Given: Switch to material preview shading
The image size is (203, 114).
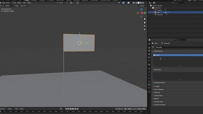Looking at the screenshot, I should click(x=141, y=3).
